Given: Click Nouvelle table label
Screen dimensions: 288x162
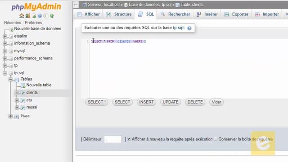Looking at the screenshot, I should [39, 85].
